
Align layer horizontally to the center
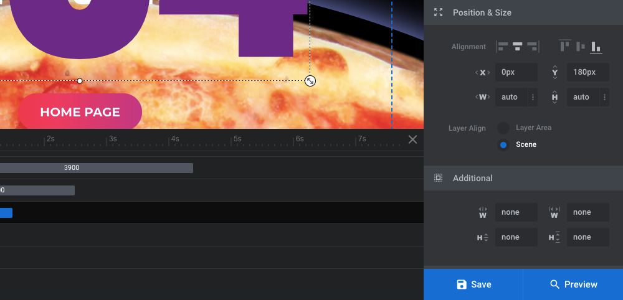coord(517,47)
